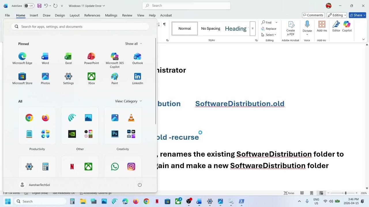Open the Editor tool in Word's ribbon
The width and height of the screenshot is (369, 207).
pyautogui.click(x=336, y=26)
